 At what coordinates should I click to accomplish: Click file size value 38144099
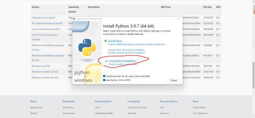[208, 35]
